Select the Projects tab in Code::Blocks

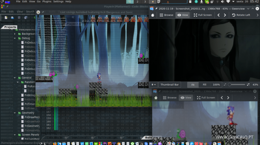coord(10,27)
